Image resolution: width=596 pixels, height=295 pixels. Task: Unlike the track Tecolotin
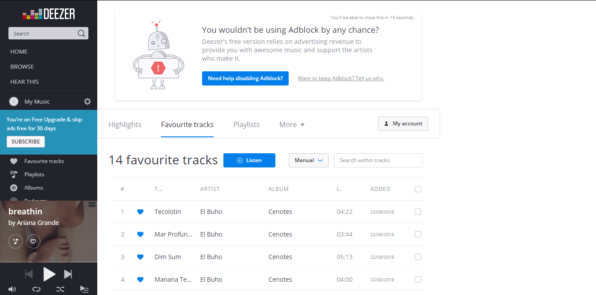coord(140,212)
